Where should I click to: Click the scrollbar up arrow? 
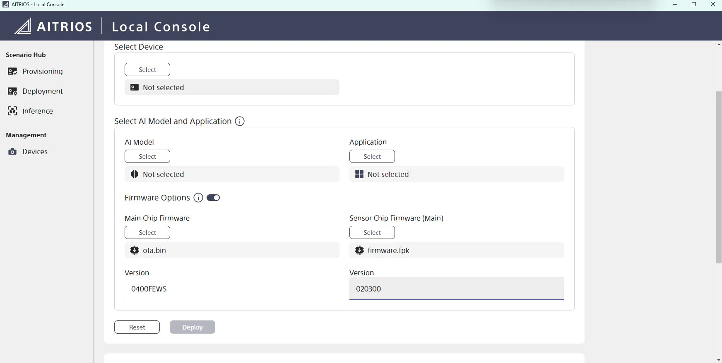pyautogui.click(x=719, y=44)
